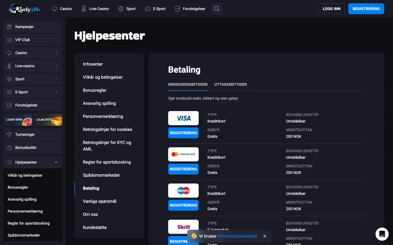Open Ansvarlig spilling in left sidebar
The image size is (393, 245).
coord(22,199)
